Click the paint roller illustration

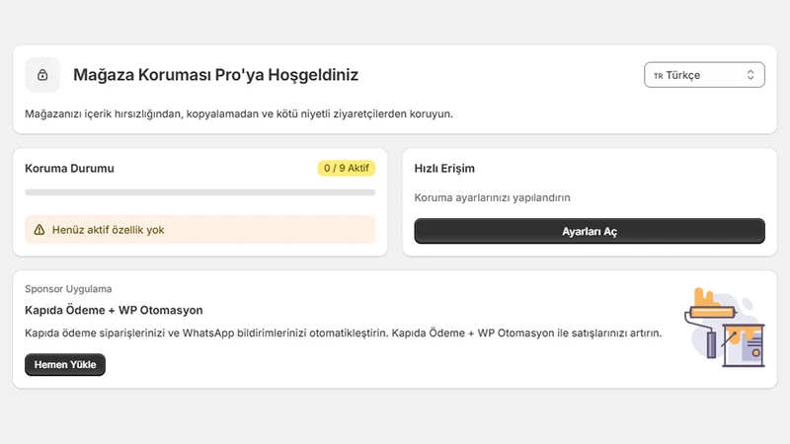tap(725, 328)
